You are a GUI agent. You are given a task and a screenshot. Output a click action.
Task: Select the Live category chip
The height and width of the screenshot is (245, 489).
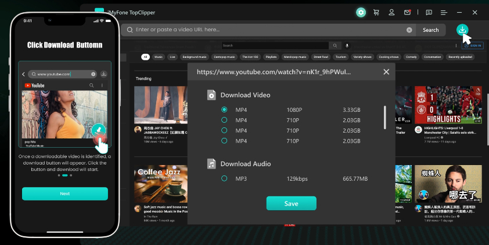click(172, 57)
